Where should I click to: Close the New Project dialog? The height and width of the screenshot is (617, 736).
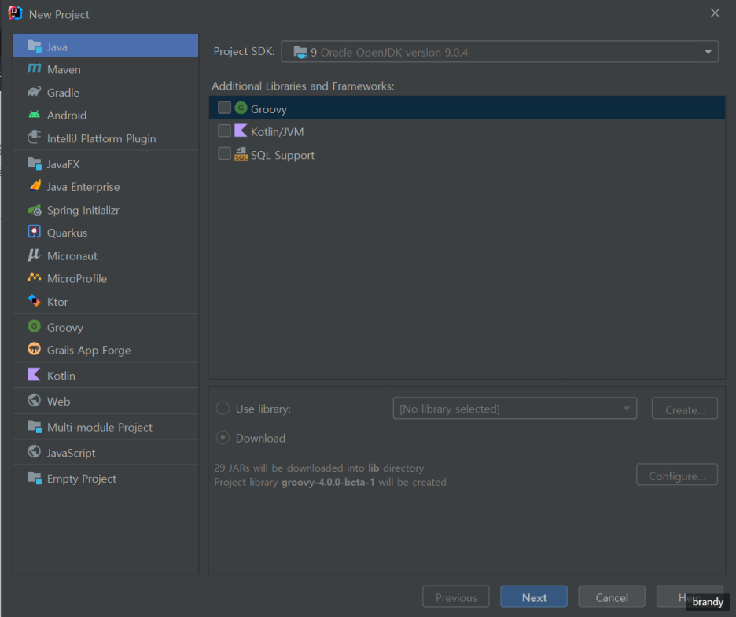pyautogui.click(x=715, y=13)
